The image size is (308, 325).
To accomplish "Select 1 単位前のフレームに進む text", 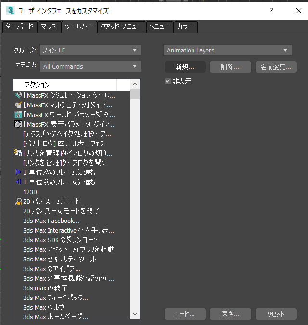I will [60, 182].
